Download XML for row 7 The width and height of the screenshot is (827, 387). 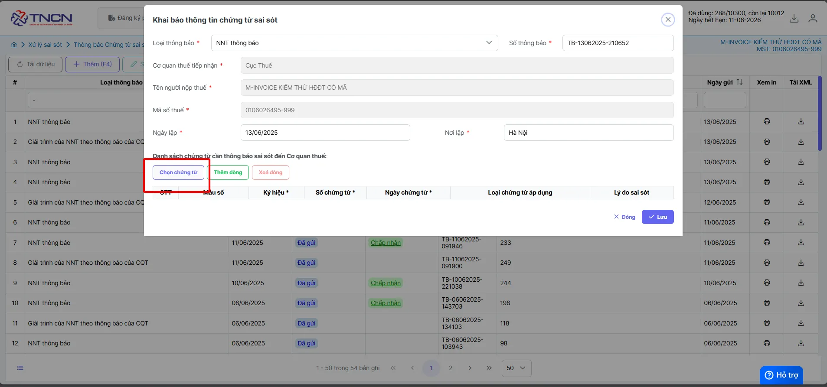pyautogui.click(x=801, y=243)
